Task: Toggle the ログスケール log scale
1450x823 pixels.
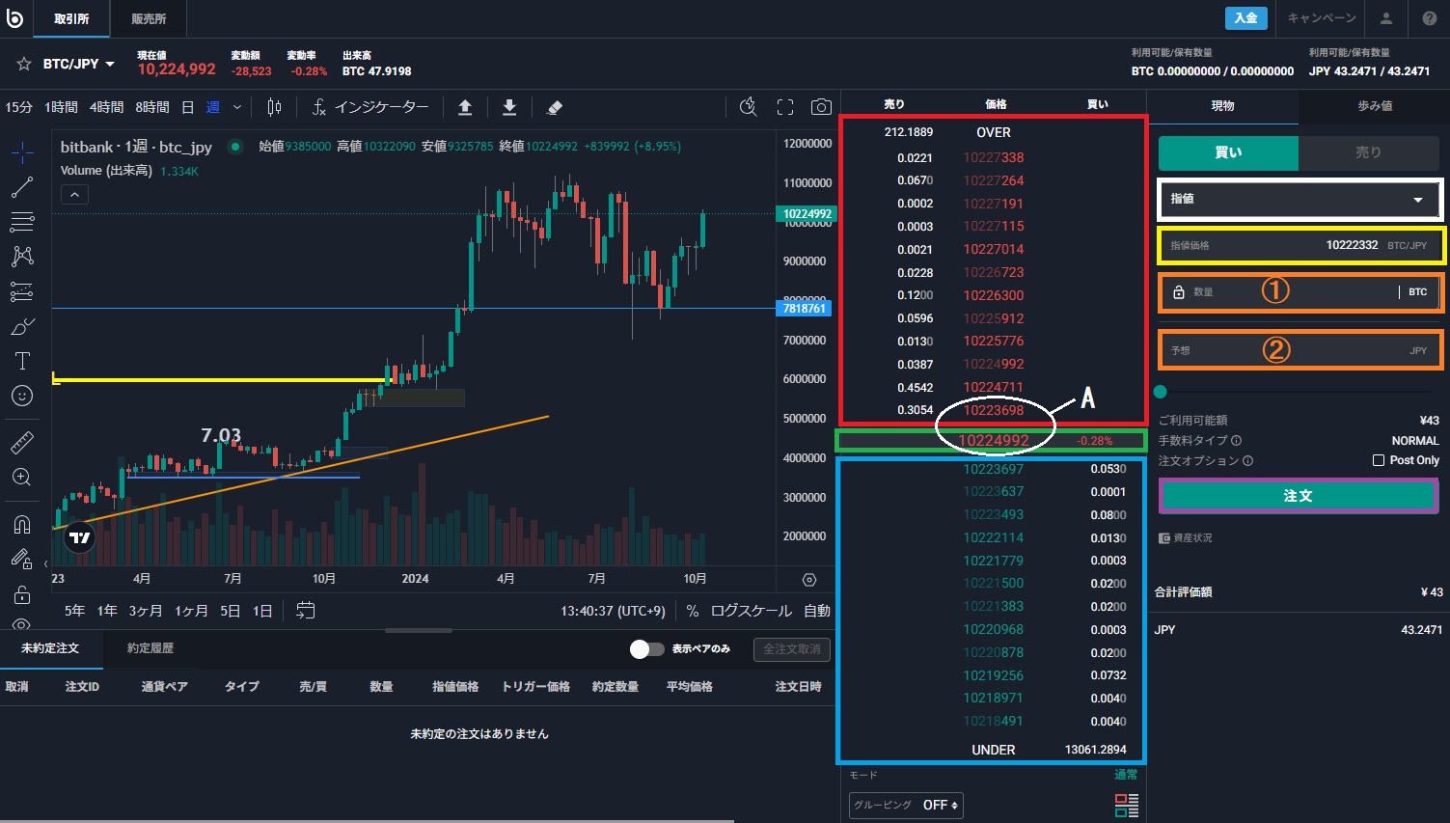Action: tap(751, 611)
